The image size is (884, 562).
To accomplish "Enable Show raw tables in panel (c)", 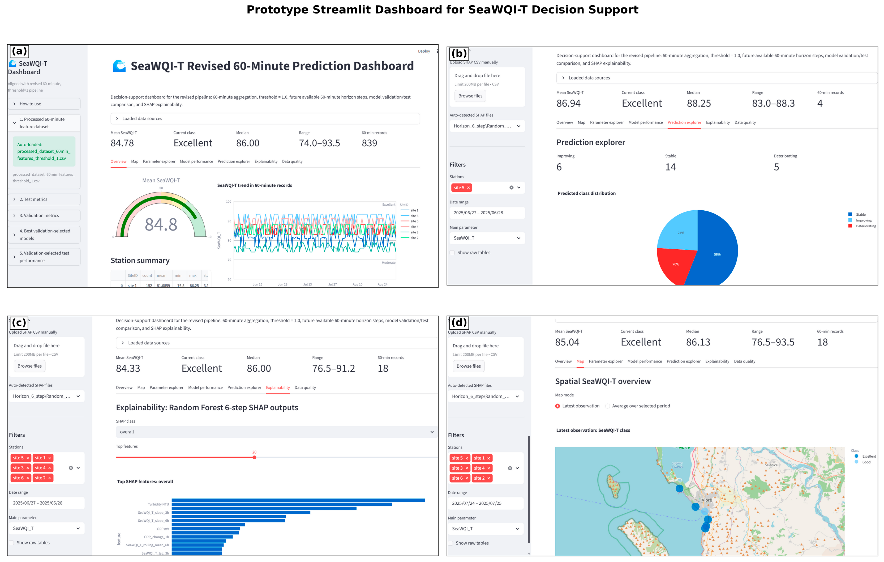I will click(11, 543).
